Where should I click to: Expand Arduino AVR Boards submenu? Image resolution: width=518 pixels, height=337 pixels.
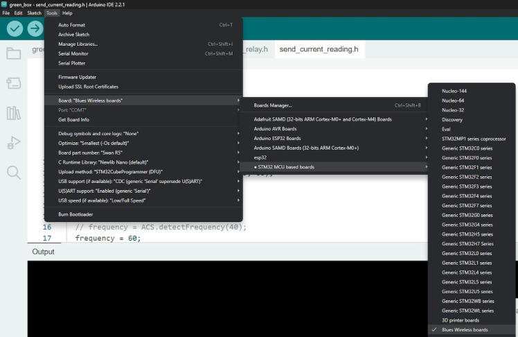click(x=334, y=129)
